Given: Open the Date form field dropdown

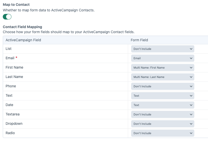Looking at the screenshot, I should 163,105.
